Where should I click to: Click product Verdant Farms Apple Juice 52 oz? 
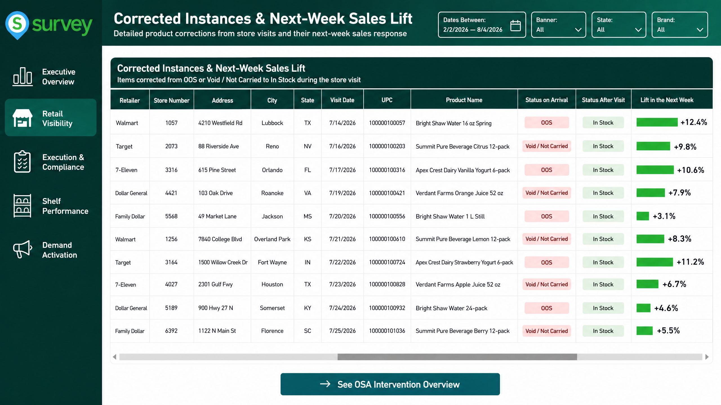point(458,285)
